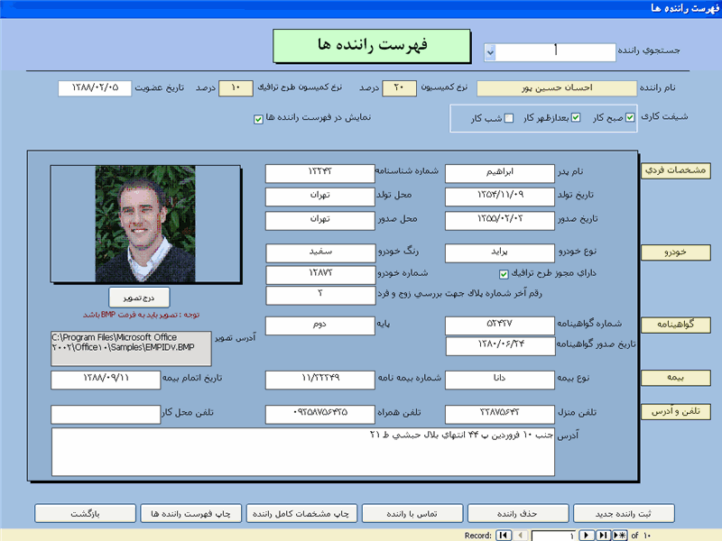Viewport: 722px width, 541px height.
Task: Click نرخ کمیسیون طرح ترافیک value field
Action: (x=236, y=88)
